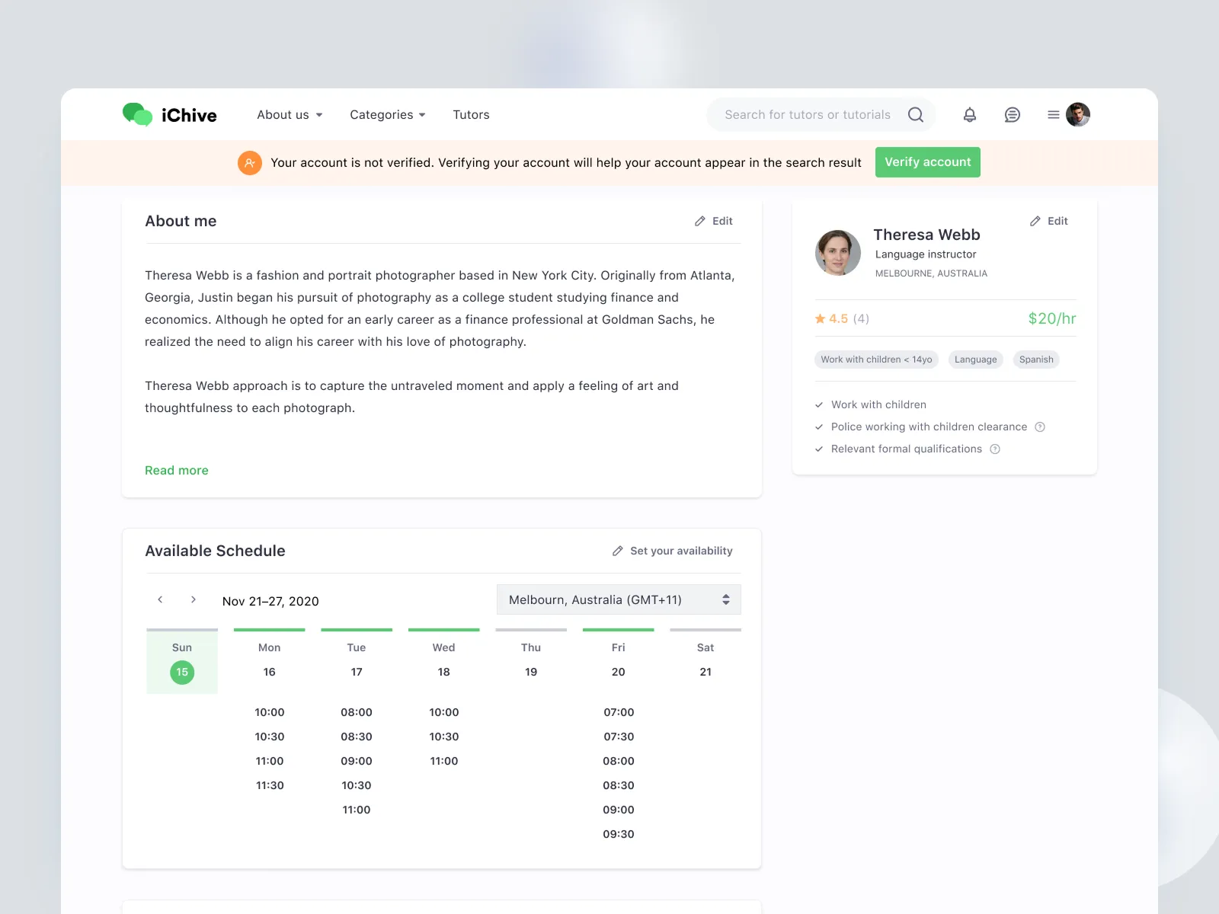This screenshot has height=914, width=1219.
Task: Expand the About us menu
Action: [x=290, y=114]
